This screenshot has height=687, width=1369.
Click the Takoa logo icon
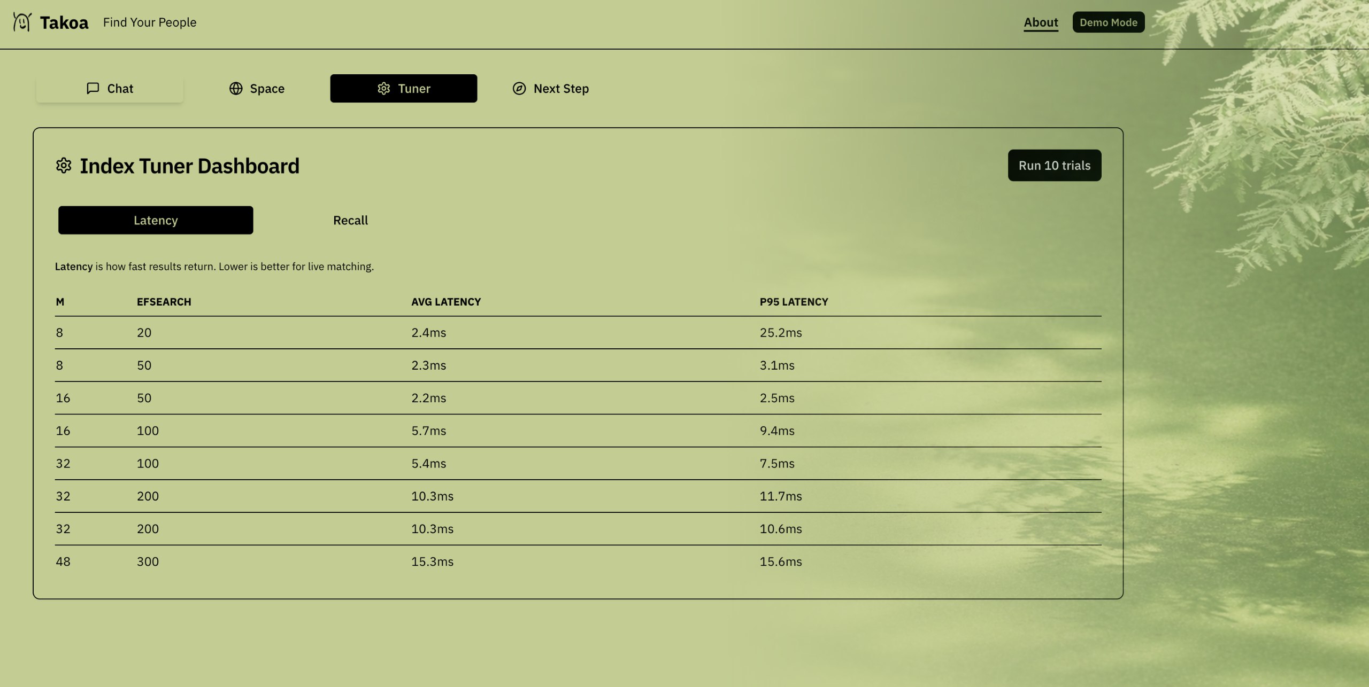tap(22, 22)
